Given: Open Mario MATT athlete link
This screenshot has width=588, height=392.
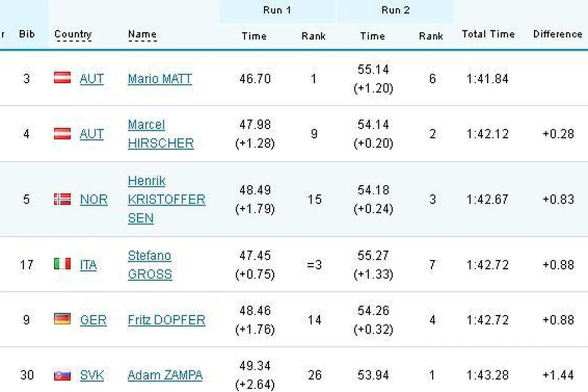Looking at the screenshot, I should [x=160, y=78].
